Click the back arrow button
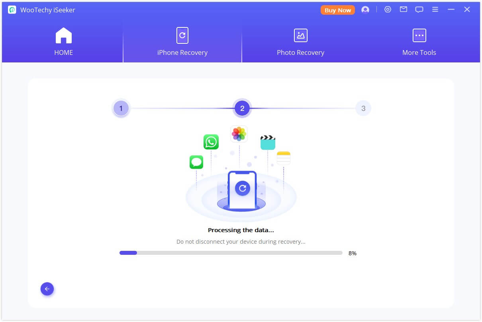Screen dimensions: 482x322 point(47,289)
